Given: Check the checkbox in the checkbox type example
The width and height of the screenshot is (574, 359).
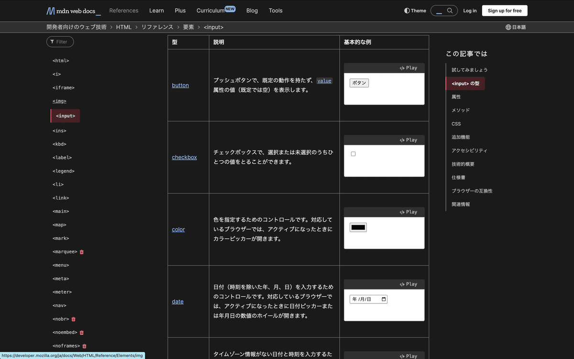Looking at the screenshot, I should 353,153.
